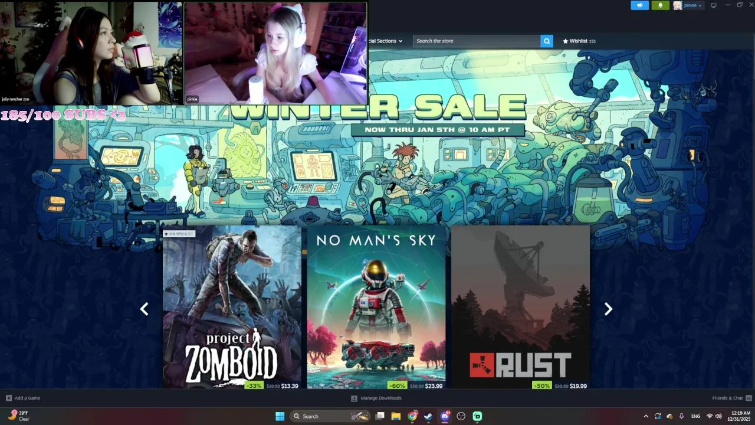755x425 pixels.
Task: Click Project Zomboid $13.39 discounted price
Action: click(290, 386)
